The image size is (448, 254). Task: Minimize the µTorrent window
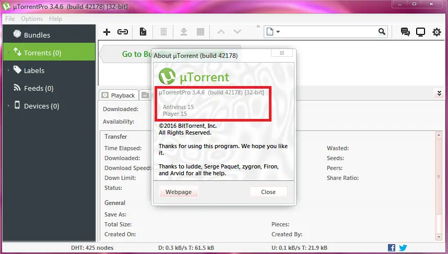(400, 4)
